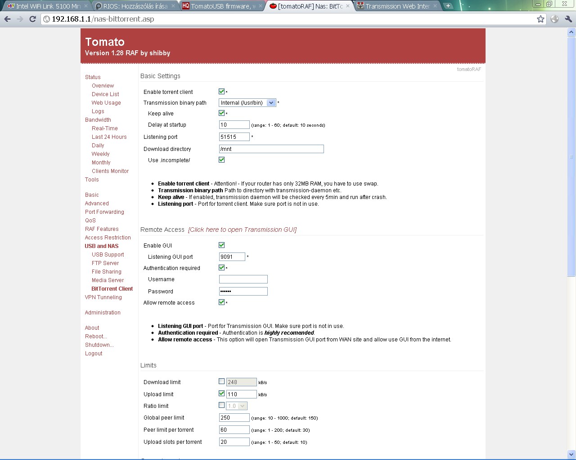Open the Transmission binary path dropdown
Image resolution: width=576 pixels, height=460 pixels.
tap(247, 103)
